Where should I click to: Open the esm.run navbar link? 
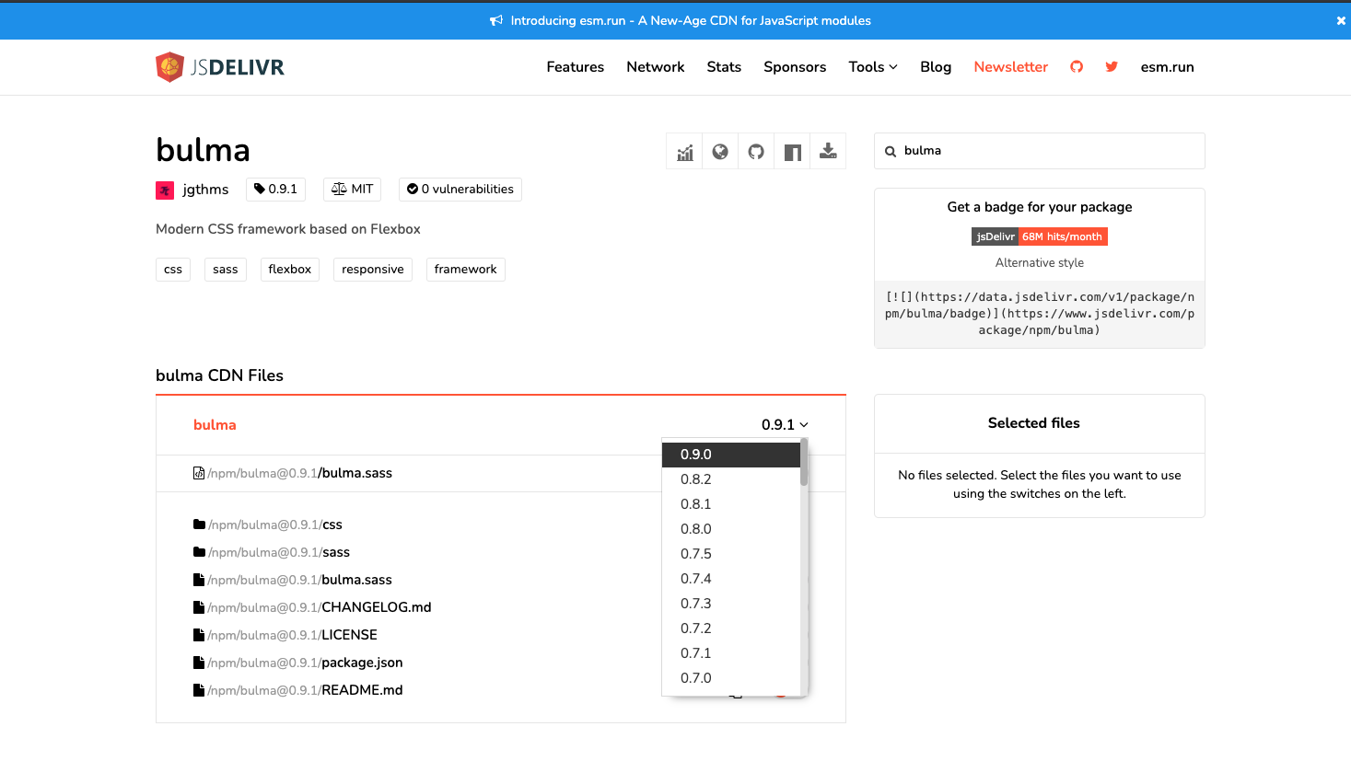point(1167,66)
